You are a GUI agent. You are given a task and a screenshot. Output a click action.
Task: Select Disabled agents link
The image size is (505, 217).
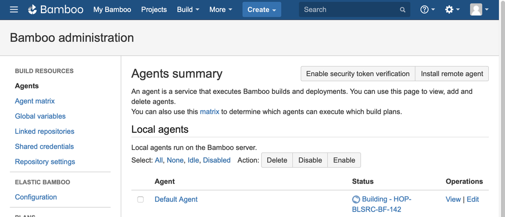pyautogui.click(x=217, y=160)
